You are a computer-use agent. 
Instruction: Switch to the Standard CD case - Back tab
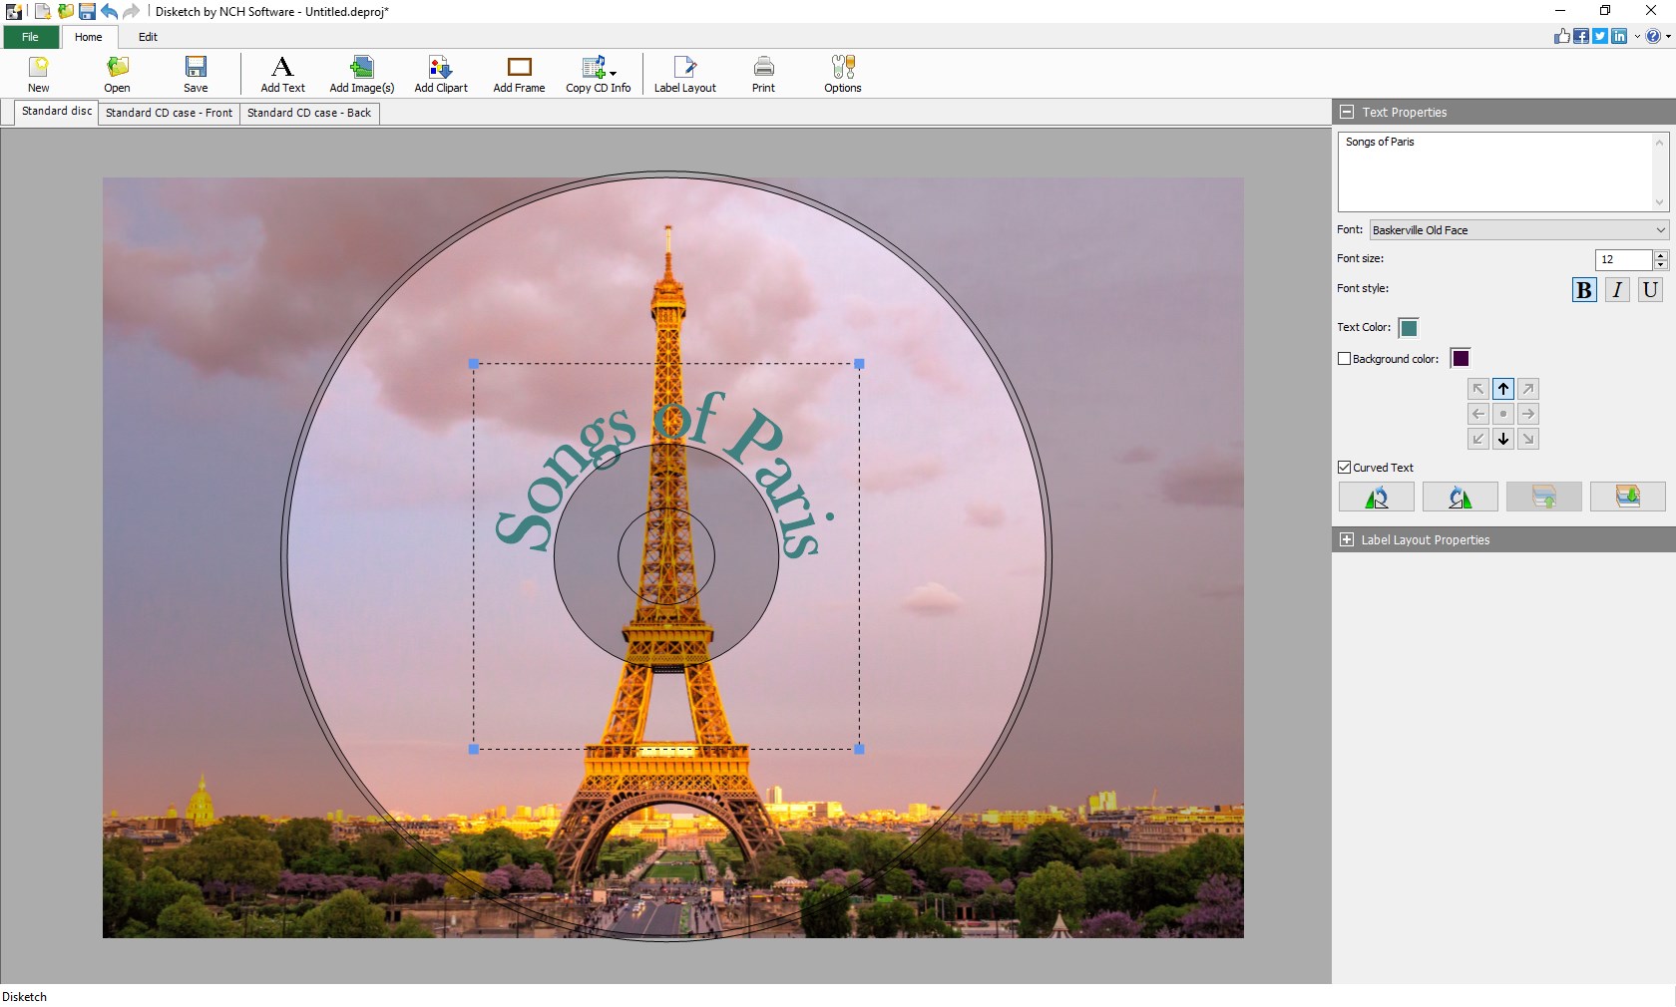click(x=309, y=113)
